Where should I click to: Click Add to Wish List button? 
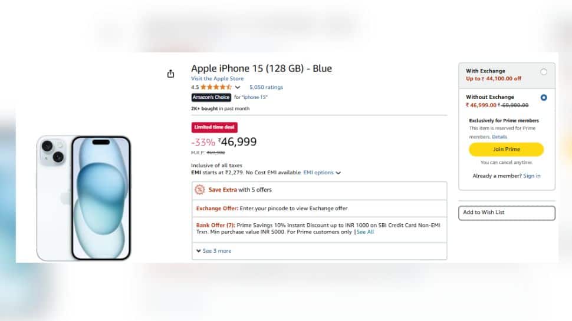pyautogui.click(x=507, y=213)
